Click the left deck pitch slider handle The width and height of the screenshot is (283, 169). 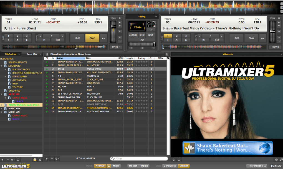[113, 27]
